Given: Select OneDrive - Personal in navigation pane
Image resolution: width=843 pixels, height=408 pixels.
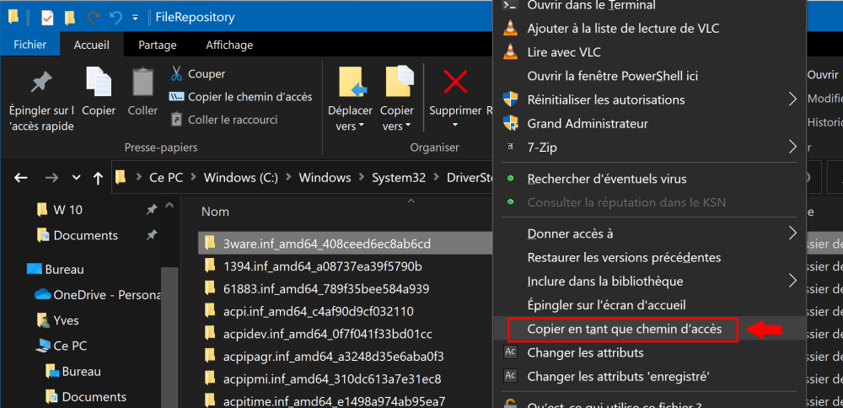Looking at the screenshot, I should 98,294.
